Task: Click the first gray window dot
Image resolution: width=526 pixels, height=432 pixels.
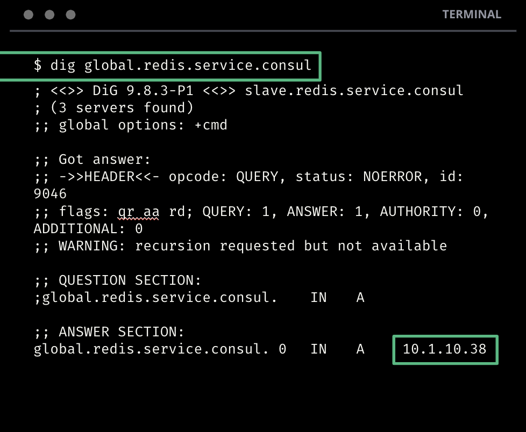Action: pyautogui.click(x=29, y=15)
